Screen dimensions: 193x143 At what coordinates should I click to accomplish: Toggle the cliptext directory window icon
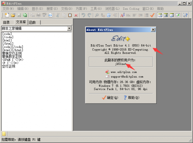(160, 15)
